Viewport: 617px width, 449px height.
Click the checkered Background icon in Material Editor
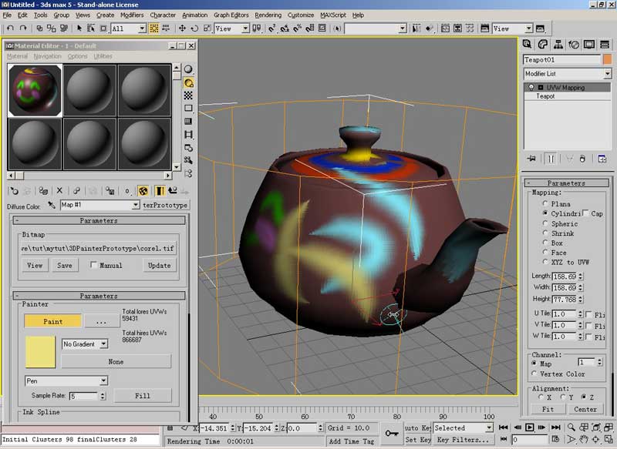coord(188,95)
